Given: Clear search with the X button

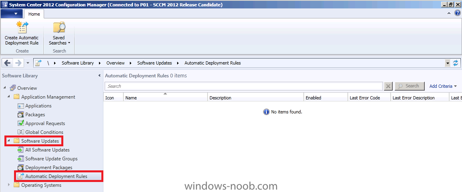Looking at the screenshot, I should (x=388, y=86).
